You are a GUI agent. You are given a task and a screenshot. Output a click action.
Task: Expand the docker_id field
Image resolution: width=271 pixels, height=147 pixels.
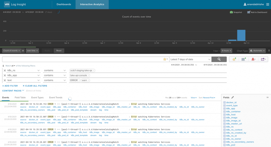(x=224, y=102)
